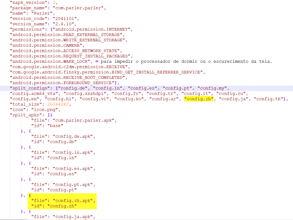
Task: Click the Portuguese comment "para impedir o processador"
Action: pos(136,62)
